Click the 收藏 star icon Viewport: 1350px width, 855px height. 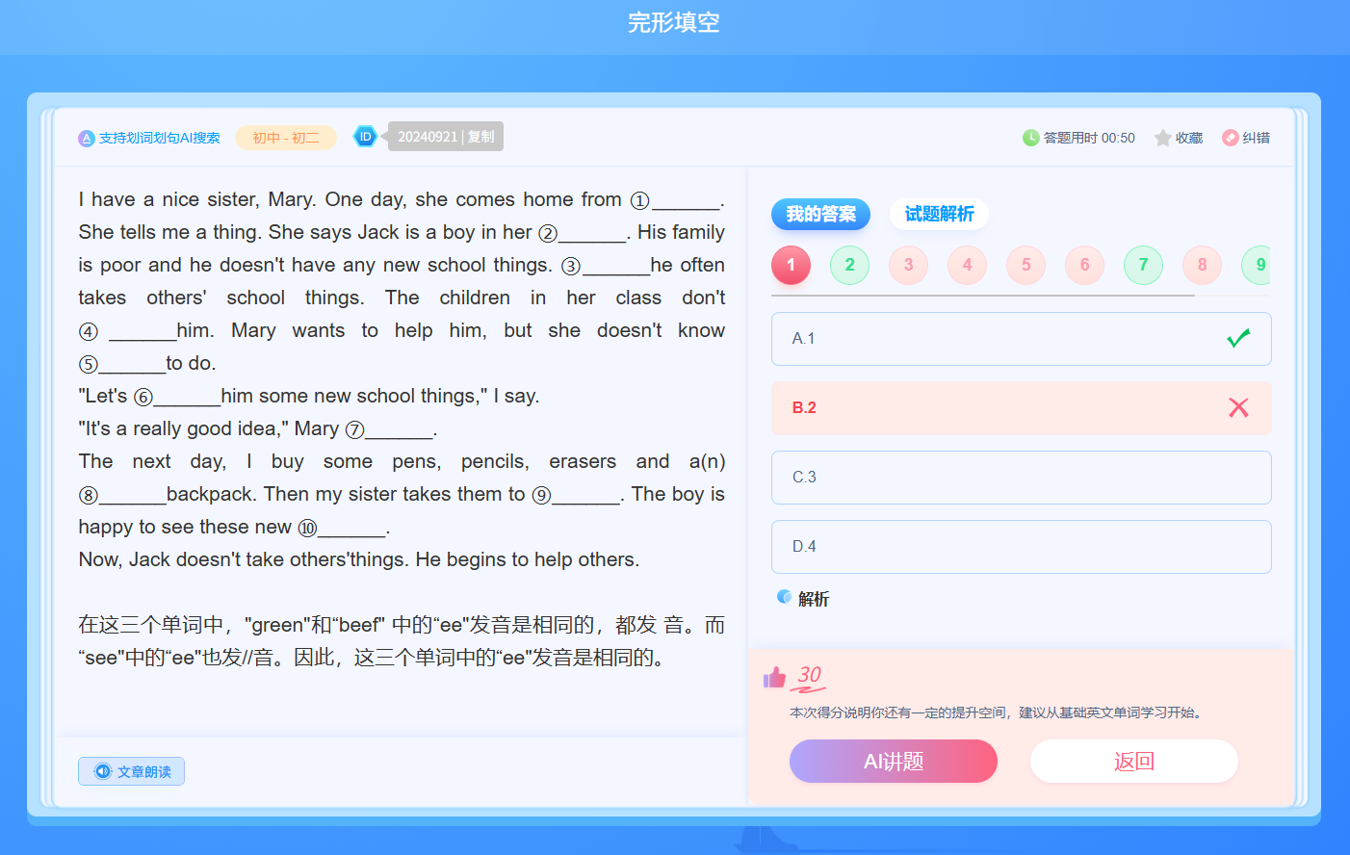point(1163,138)
